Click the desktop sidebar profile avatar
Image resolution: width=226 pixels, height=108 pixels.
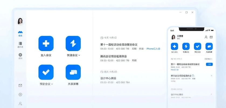20,21
